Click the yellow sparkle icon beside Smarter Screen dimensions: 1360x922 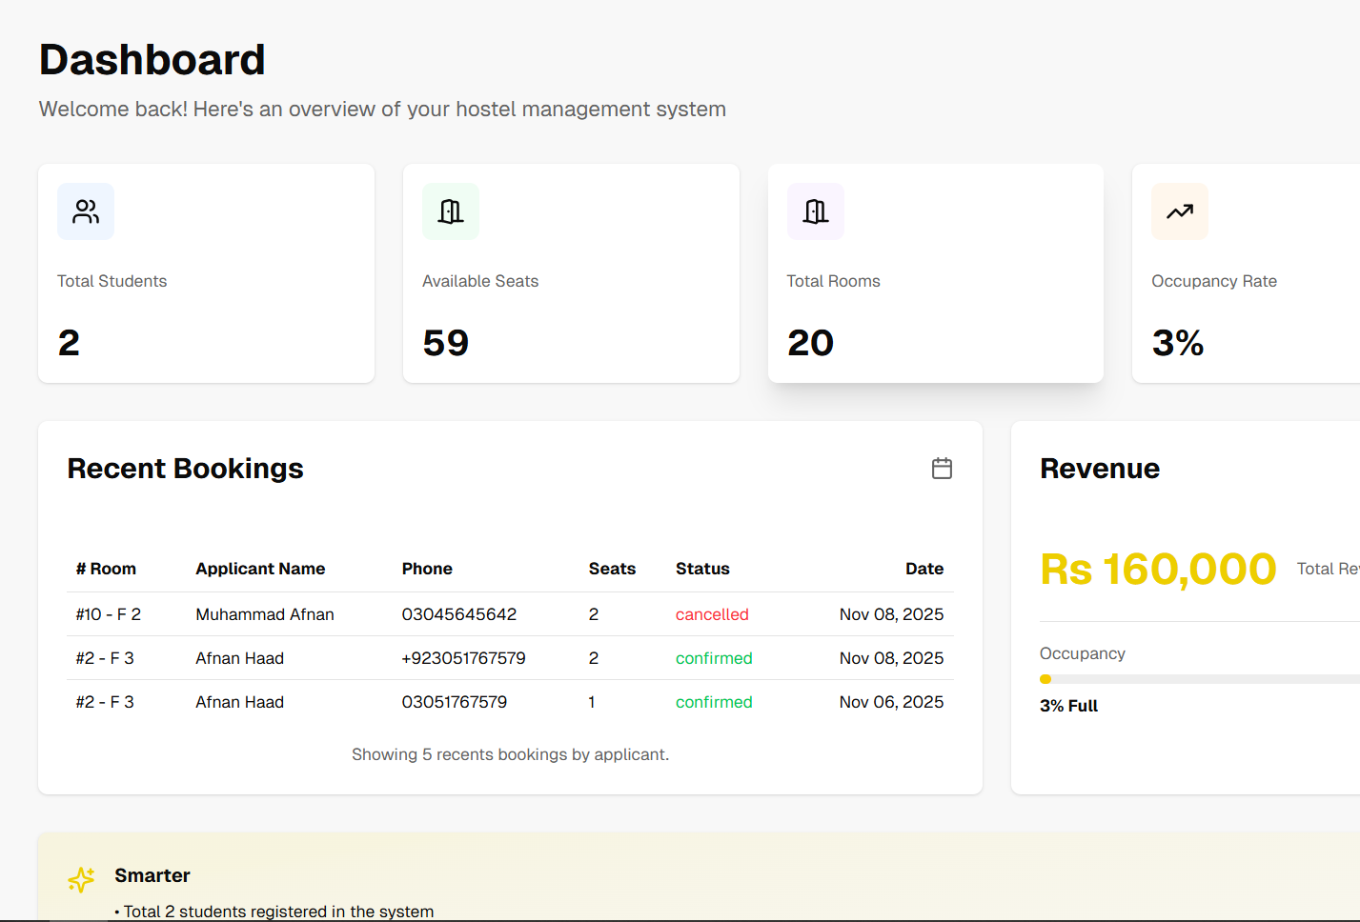(81, 879)
